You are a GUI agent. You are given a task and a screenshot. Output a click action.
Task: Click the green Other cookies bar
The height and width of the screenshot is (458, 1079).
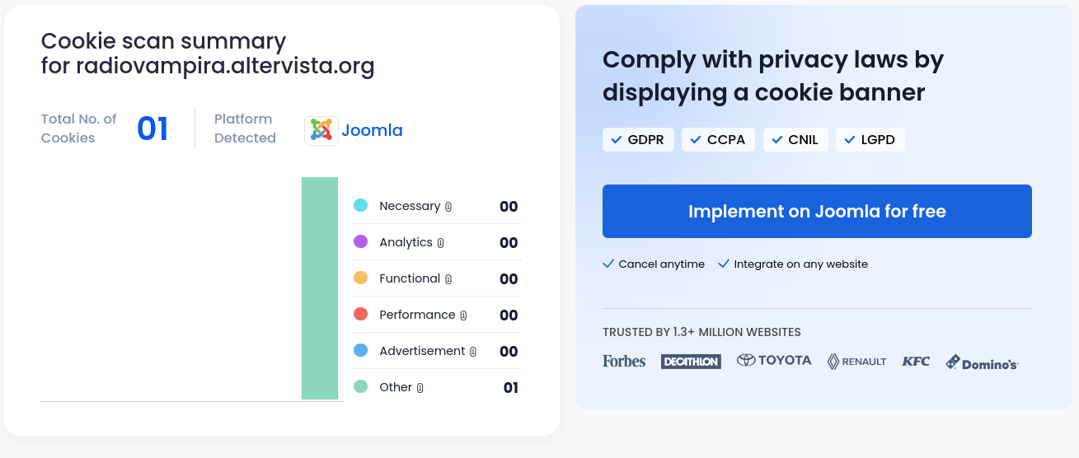pyautogui.click(x=320, y=288)
